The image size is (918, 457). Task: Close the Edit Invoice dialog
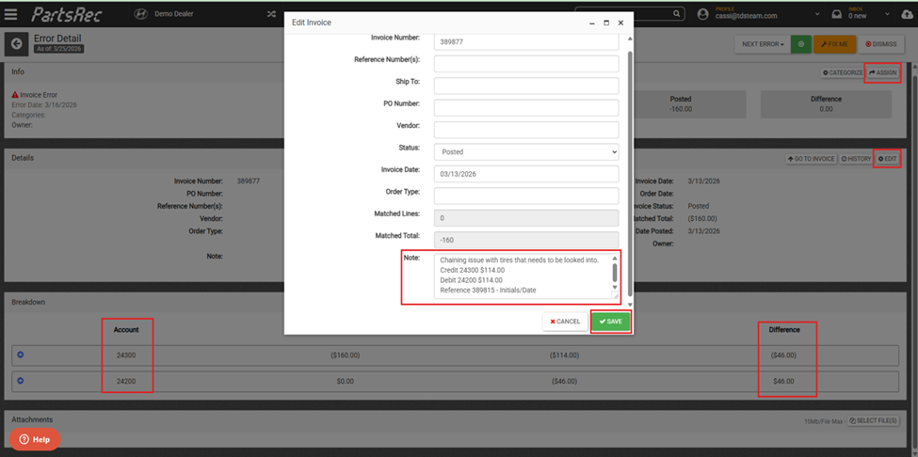click(x=620, y=23)
